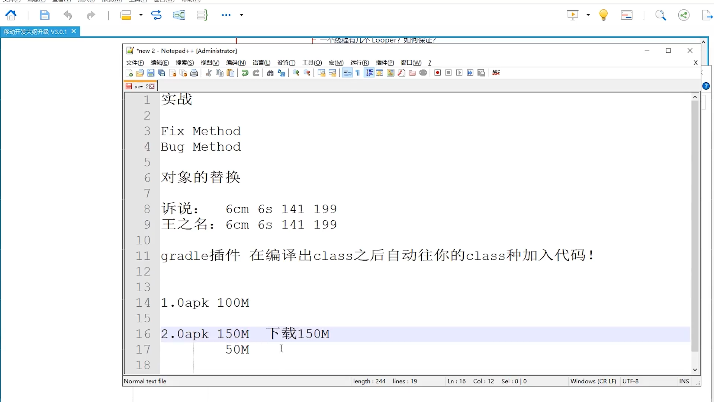The height and width of the screenshot is (402, 714).
Task: Expand dropdown arrow beside the layout icon
Action: click(x=141, y=15)
